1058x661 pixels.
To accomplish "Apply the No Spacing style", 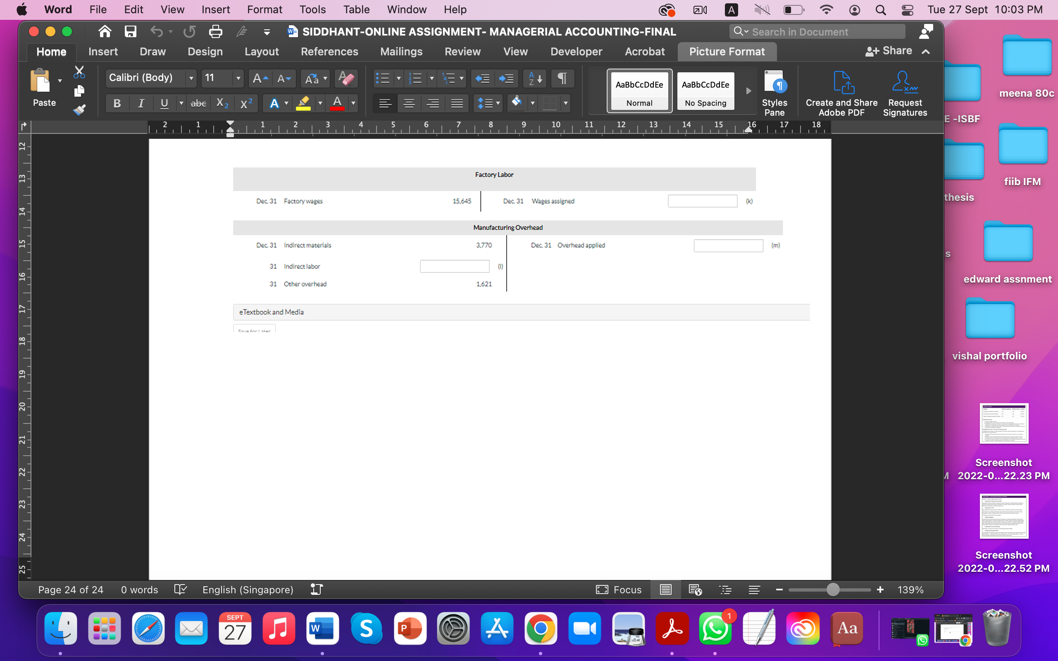I will coord(705,90).
